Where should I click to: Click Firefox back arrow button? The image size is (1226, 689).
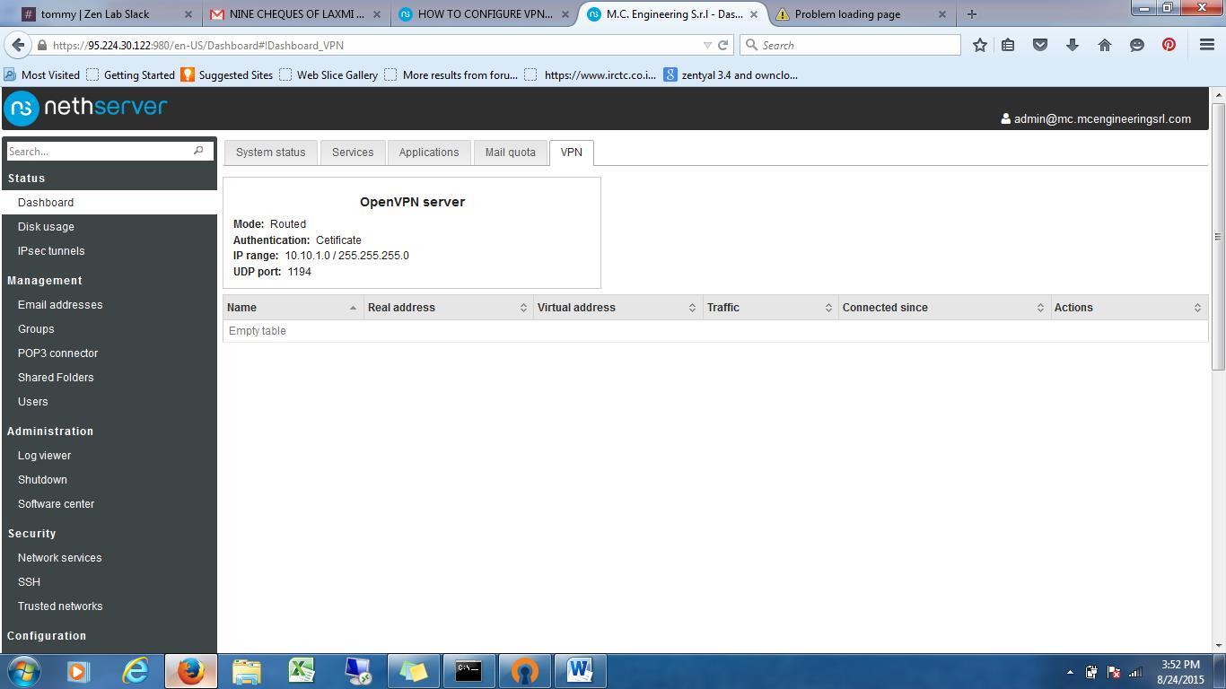point(18,45)
